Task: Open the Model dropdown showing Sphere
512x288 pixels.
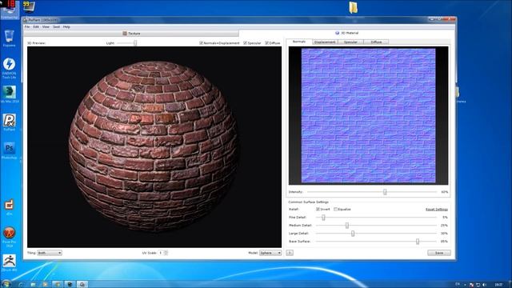Action: pyautogui.click(x=270, y=253)
